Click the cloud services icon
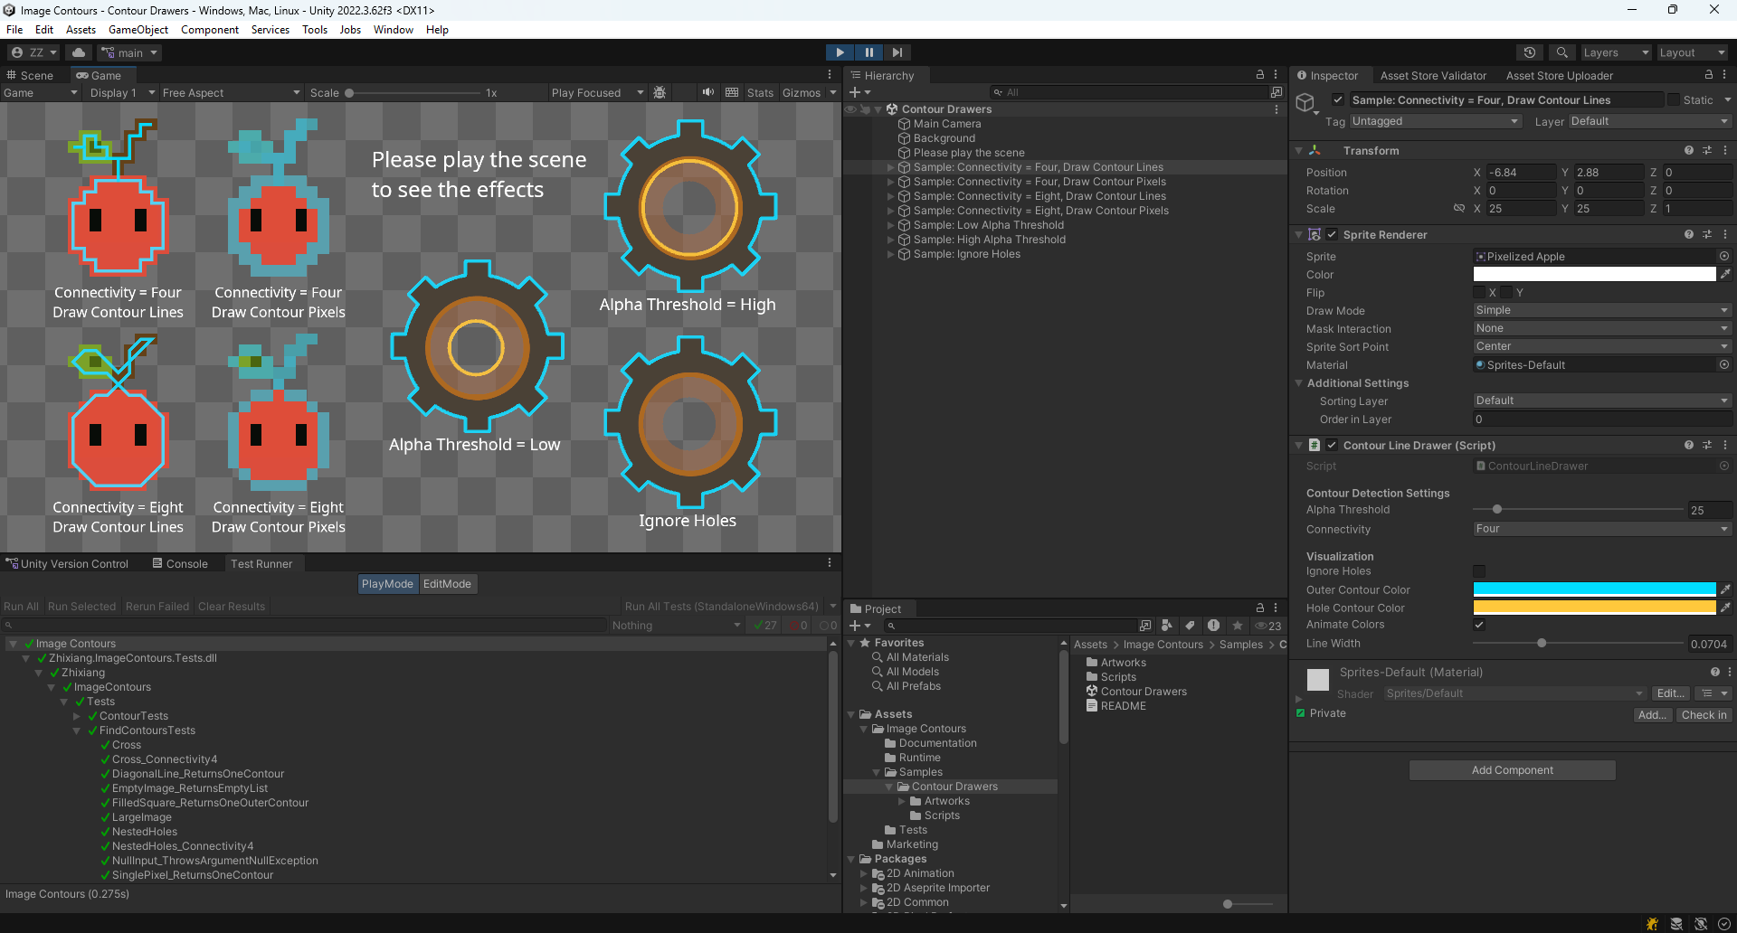The image size is (1737, 933). pos(79,52)
